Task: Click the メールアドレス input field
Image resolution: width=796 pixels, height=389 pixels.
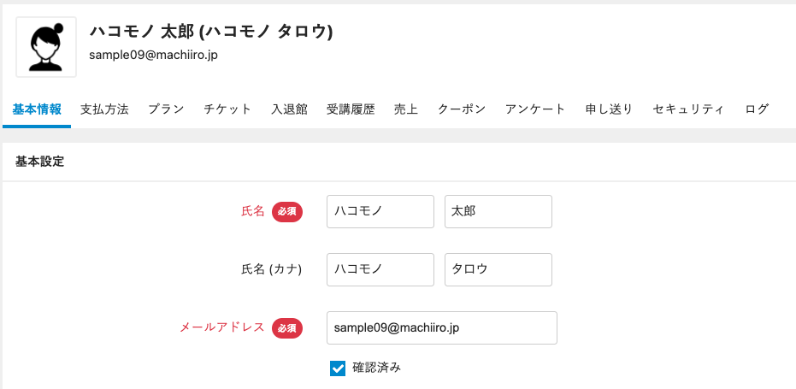Action: click(x=441, y=327)
